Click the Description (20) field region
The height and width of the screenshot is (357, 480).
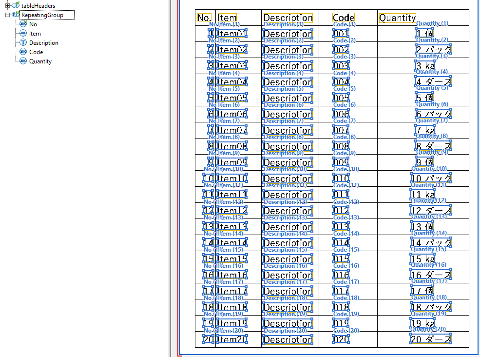[x=288, y=339]
